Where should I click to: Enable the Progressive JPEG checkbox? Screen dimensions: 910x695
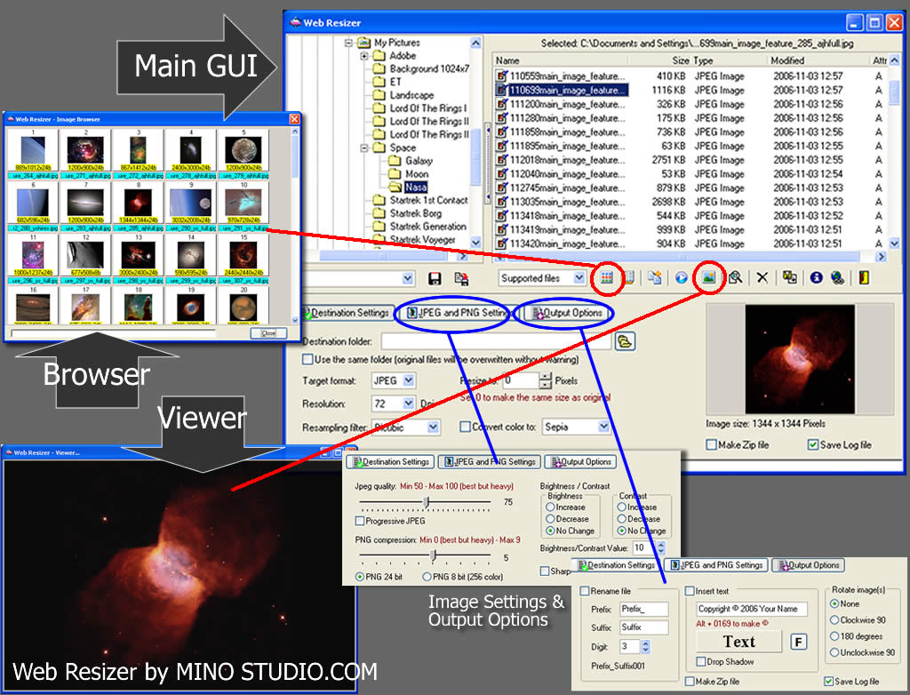tap(360, 521)
